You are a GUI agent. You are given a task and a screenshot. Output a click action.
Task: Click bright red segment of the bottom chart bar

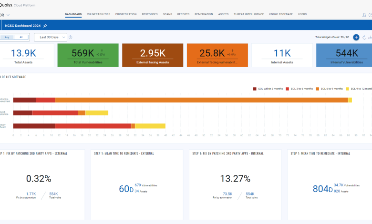coord(93,126)
